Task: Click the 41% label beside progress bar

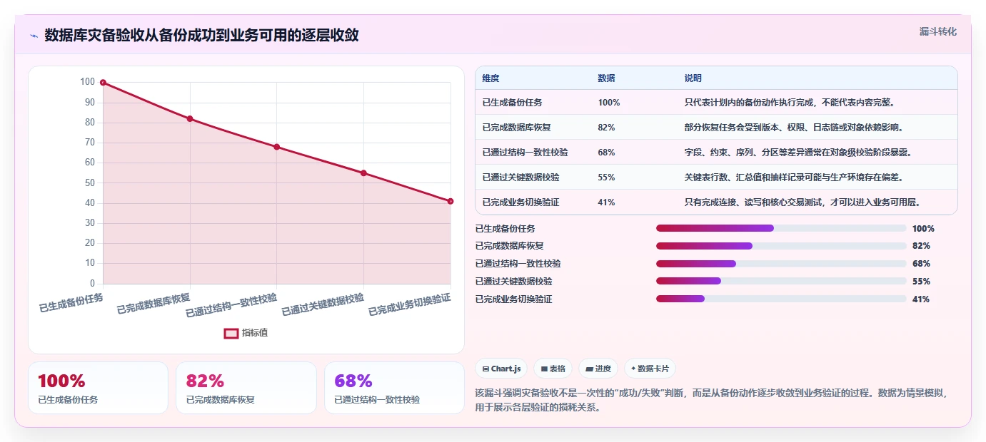Action: (921, 299)
